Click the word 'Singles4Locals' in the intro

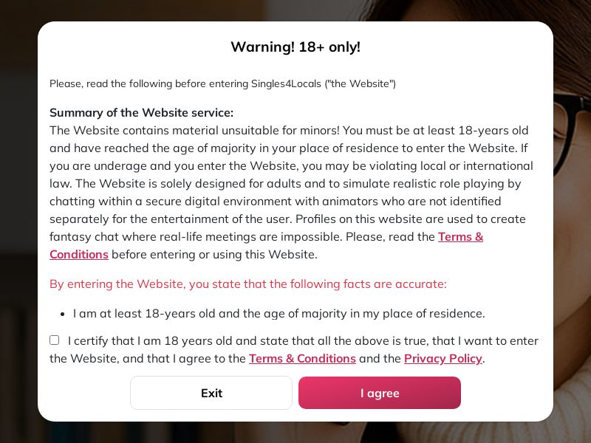(286, 83)
